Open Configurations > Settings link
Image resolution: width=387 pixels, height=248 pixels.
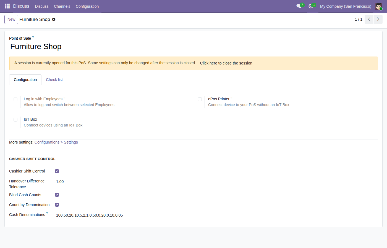tap(56, 142)
